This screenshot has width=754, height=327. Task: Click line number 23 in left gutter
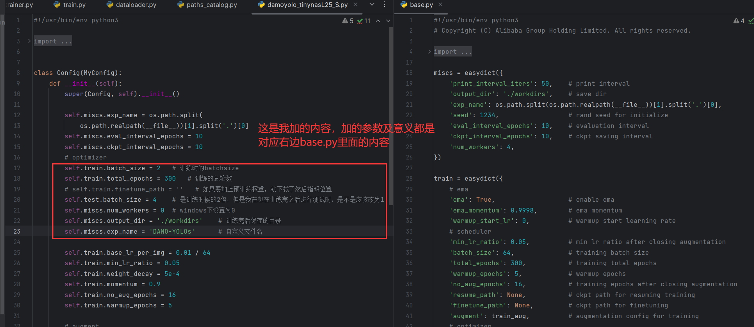pyautogui.click(x=17, y=231)
